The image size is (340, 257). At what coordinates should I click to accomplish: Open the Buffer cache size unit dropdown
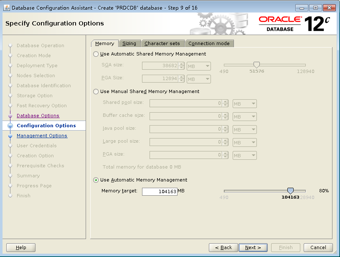point(245,117)
